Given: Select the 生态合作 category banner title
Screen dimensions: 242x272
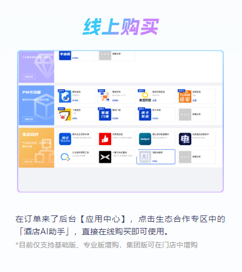Looking at the screenshot, I should pos(30,134).
